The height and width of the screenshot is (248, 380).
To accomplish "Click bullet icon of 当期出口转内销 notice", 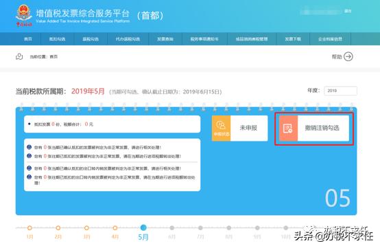I will (x=29, y=168).
